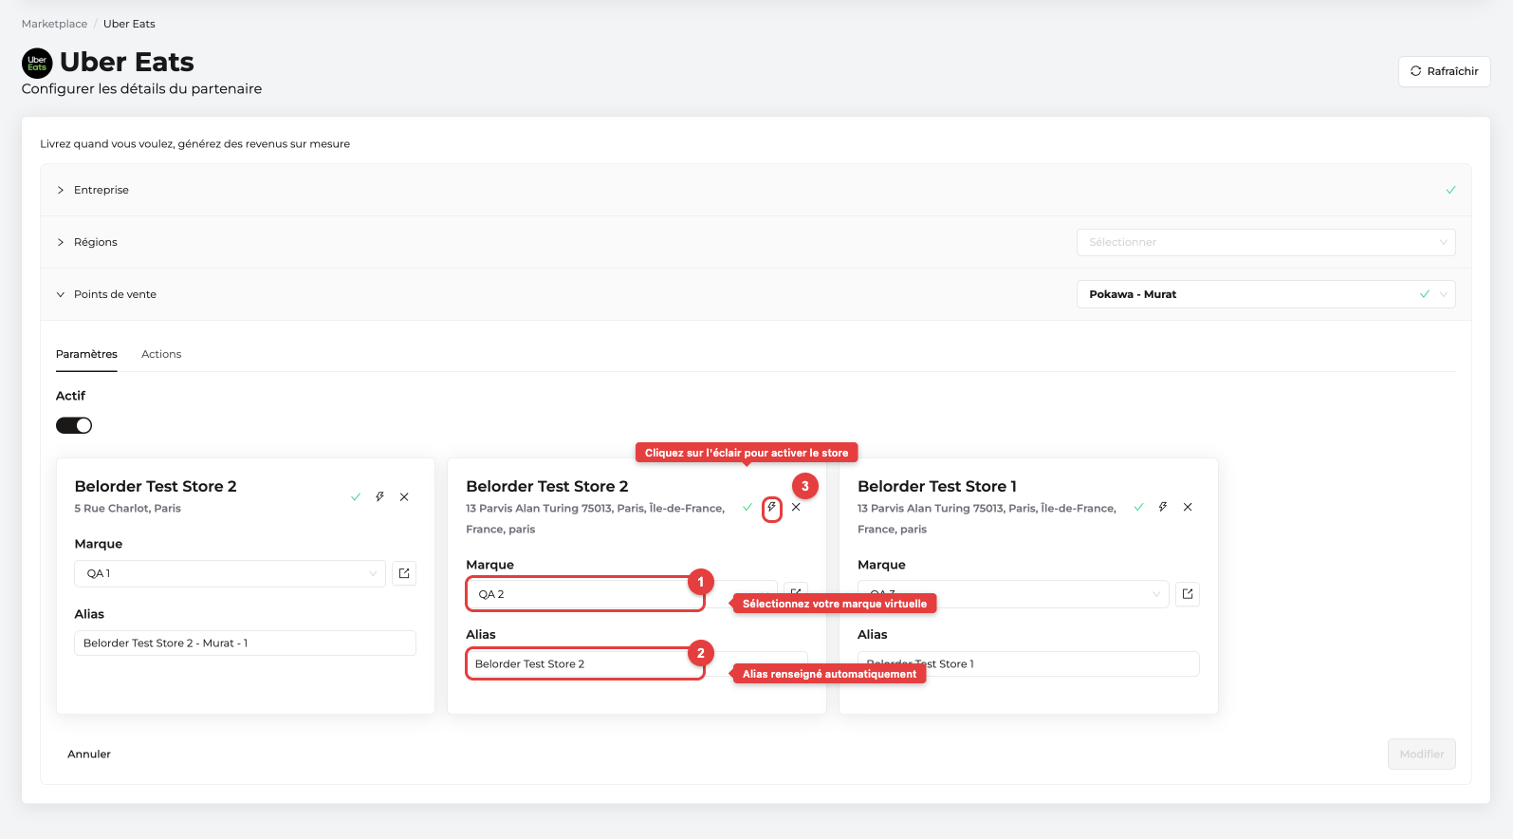Click the Alias field containing Murat - 1
The image size is (1513, 839).
click(246, 643)
